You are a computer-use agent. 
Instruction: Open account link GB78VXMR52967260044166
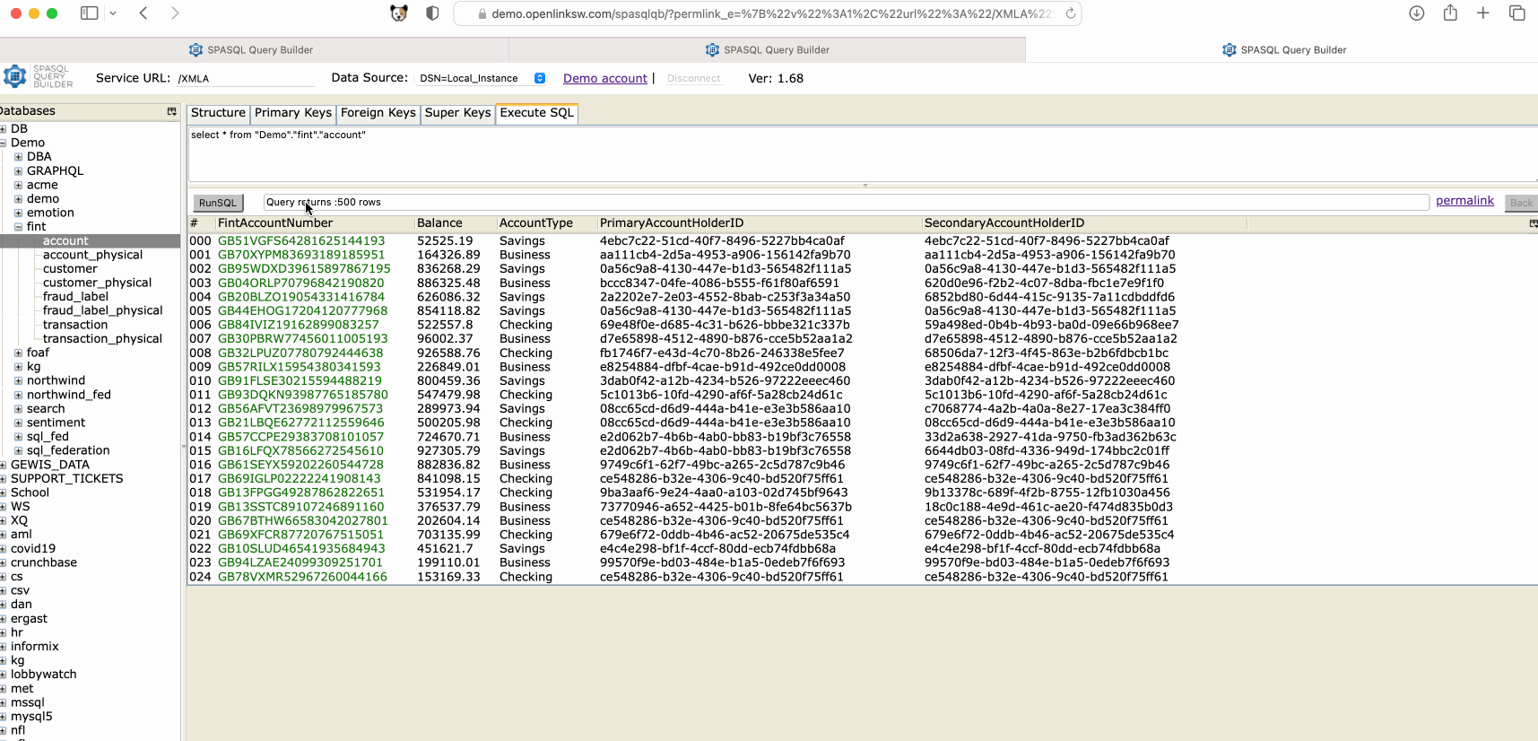click(302, 577)
